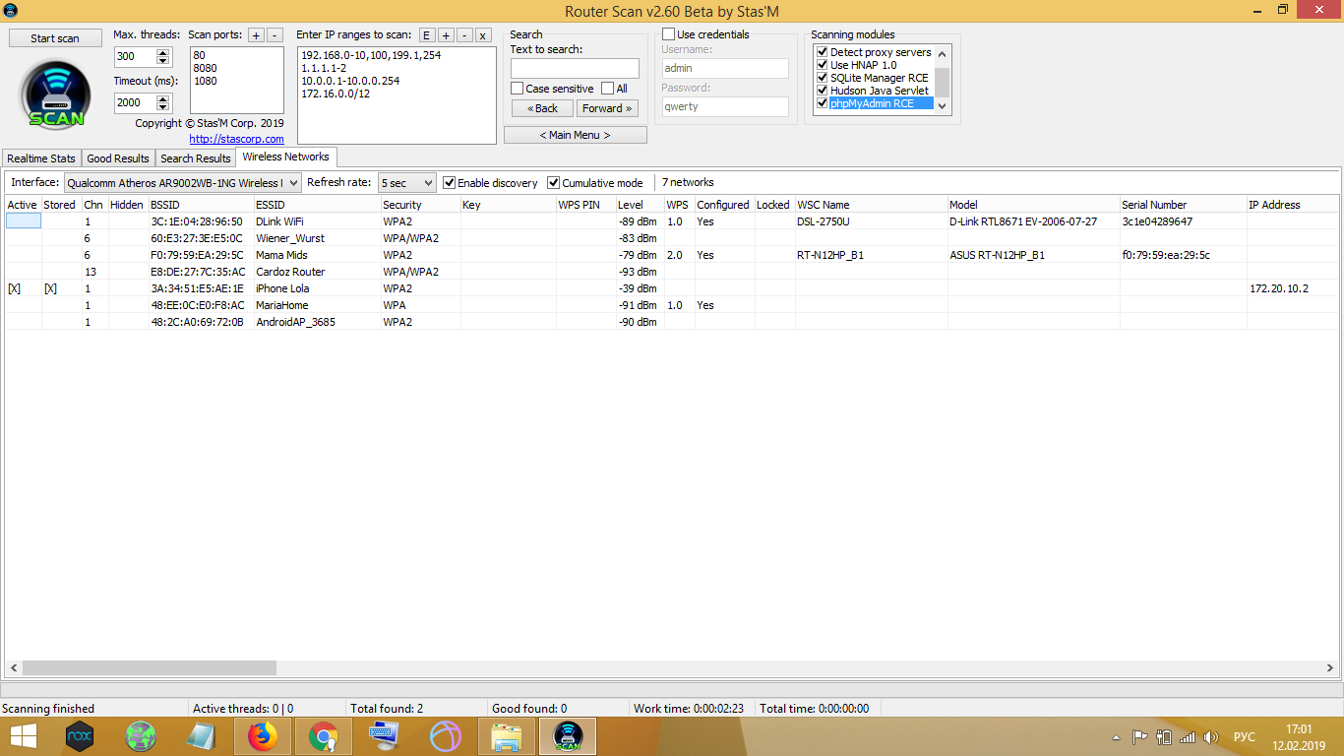This screenshot has height=756, width=1344.
Task: Sort table by Level column header
Action: pos(640,205)
